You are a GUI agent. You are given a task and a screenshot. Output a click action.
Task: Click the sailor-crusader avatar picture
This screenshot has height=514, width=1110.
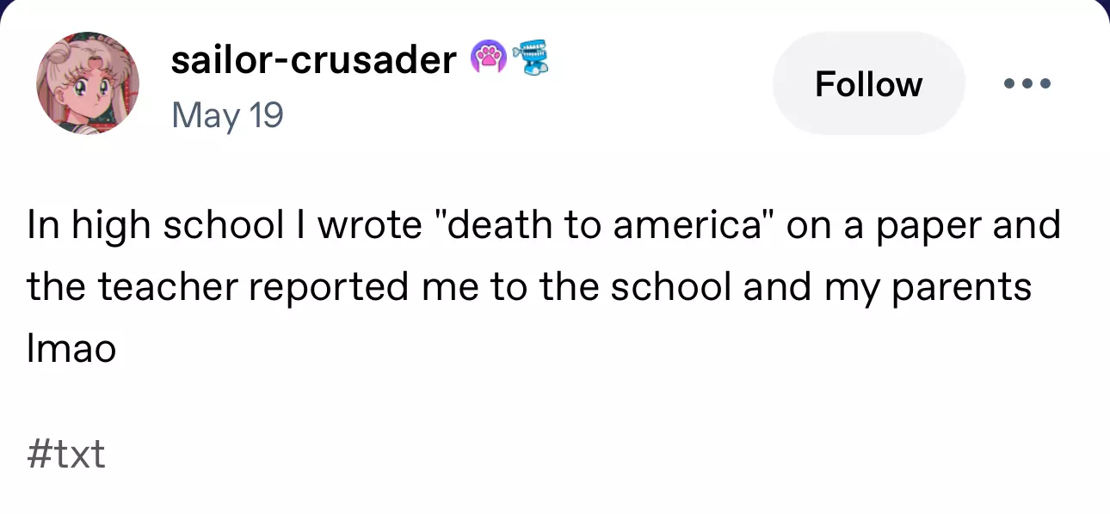tap(87, 83)
